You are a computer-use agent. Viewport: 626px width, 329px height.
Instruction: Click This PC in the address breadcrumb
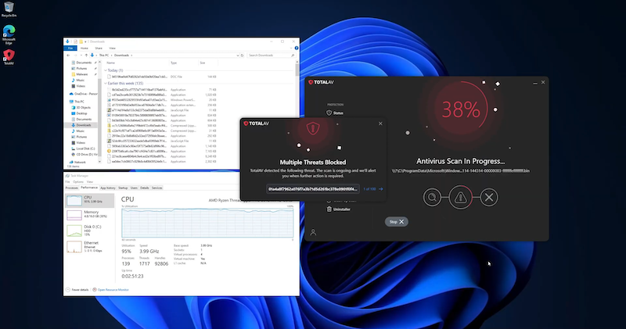point(104,55)
